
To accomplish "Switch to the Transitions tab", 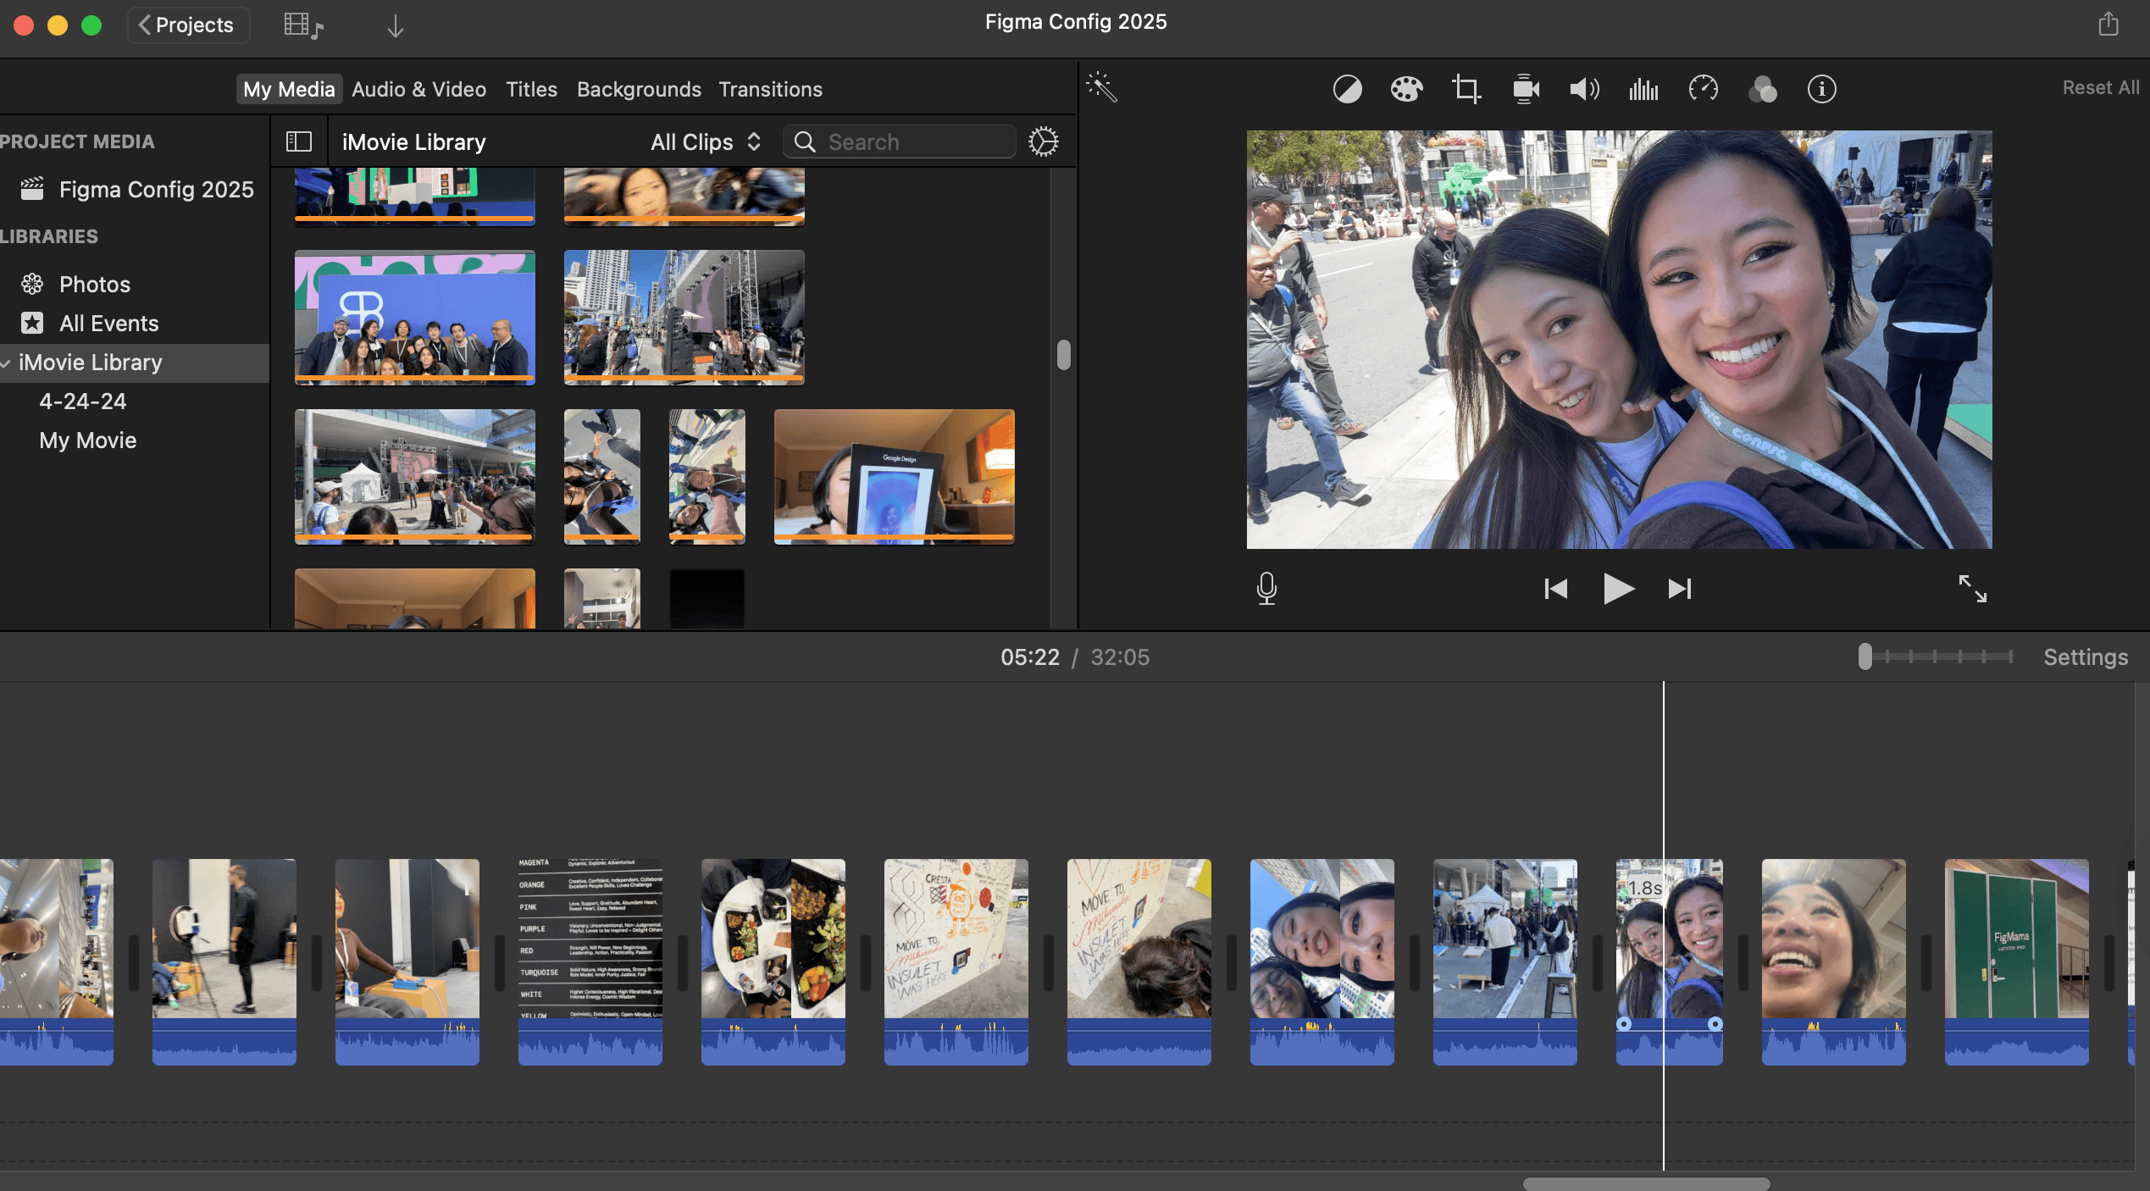I will pos(770,89).
